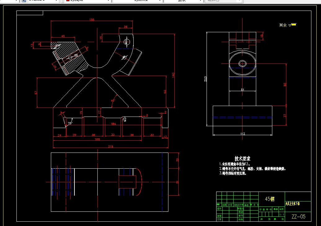The height and width of the screenshot is (226, 321).
Task: Select the 29 bottom dimension
Action: tap(74, 135)
